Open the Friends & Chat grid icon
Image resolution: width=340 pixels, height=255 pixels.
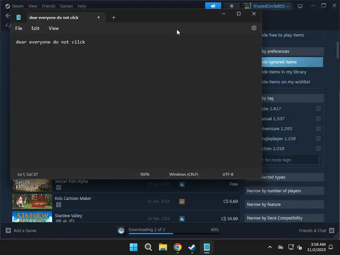click(x=332, y=230)
